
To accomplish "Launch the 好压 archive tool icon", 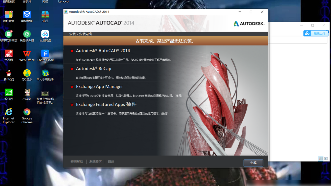I will (45, 15).
